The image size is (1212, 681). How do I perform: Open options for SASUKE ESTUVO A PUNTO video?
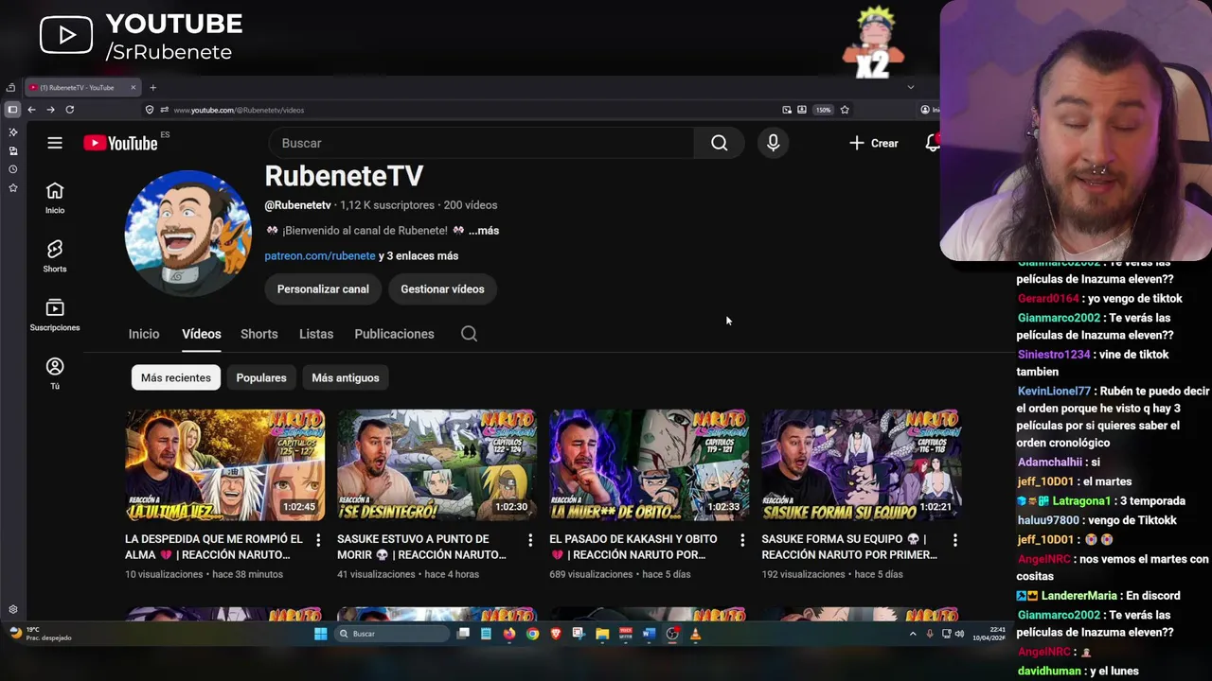click(530, 540)
